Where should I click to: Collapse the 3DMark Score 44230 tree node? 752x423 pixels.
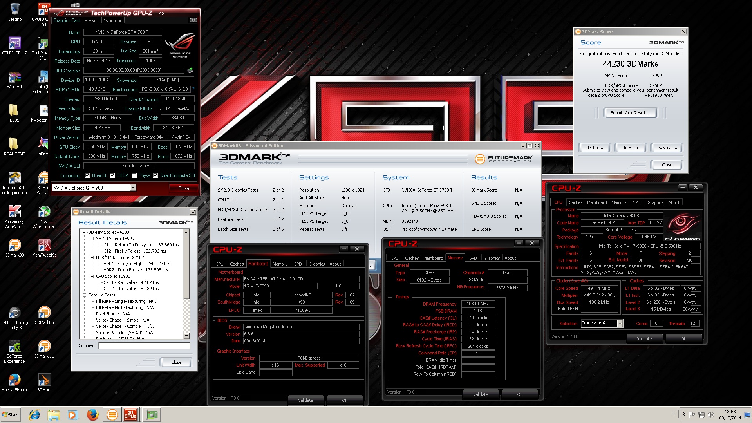[84, 232]
